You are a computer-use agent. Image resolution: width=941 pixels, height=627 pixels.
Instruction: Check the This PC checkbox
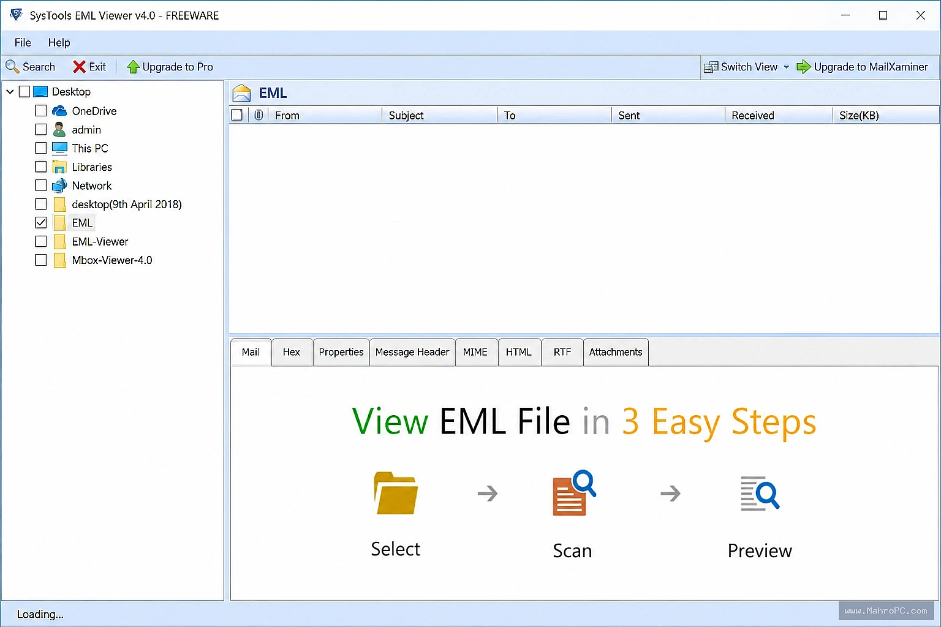41,148
